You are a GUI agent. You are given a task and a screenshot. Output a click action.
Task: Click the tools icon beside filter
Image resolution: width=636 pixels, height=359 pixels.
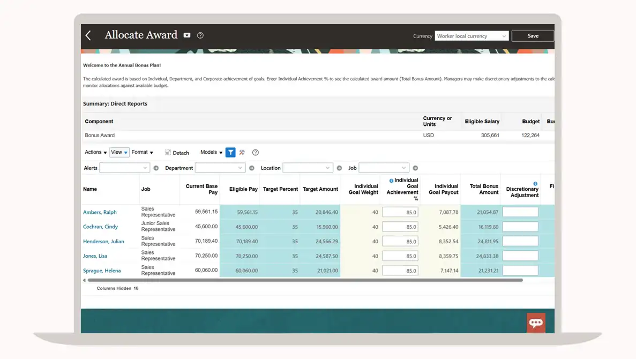tap(242, 153)
